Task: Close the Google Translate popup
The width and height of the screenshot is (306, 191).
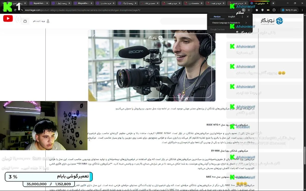Action: coord(248,17)
